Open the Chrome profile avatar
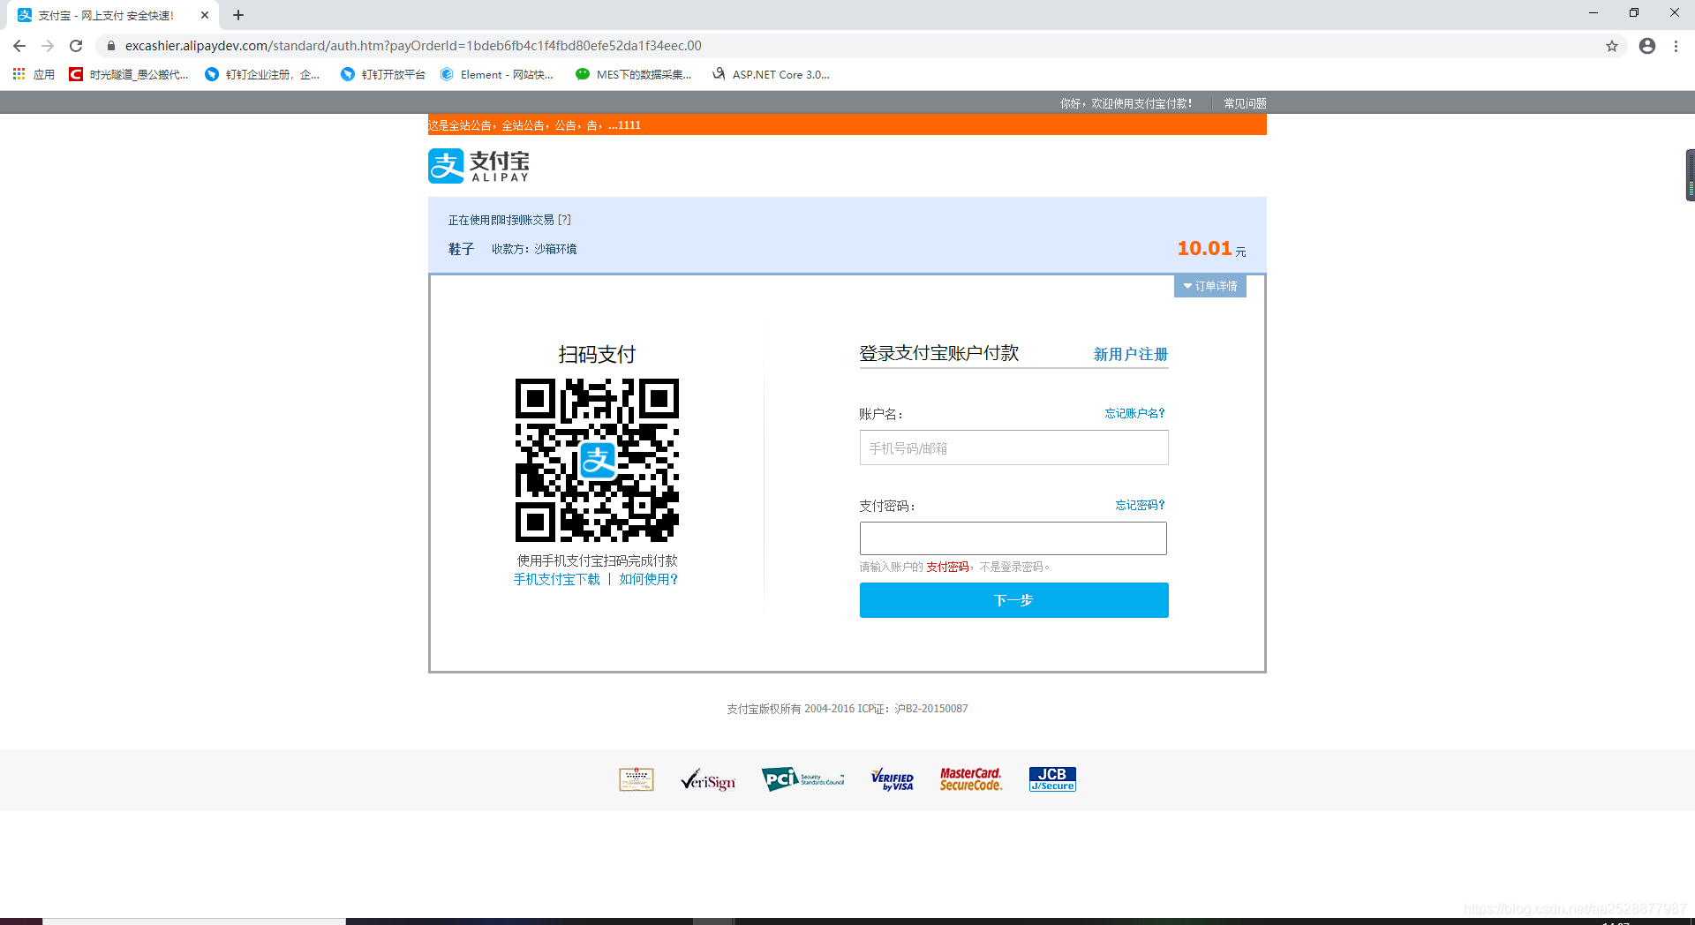The image size is (1695, 925). [x=1647, y=46]
